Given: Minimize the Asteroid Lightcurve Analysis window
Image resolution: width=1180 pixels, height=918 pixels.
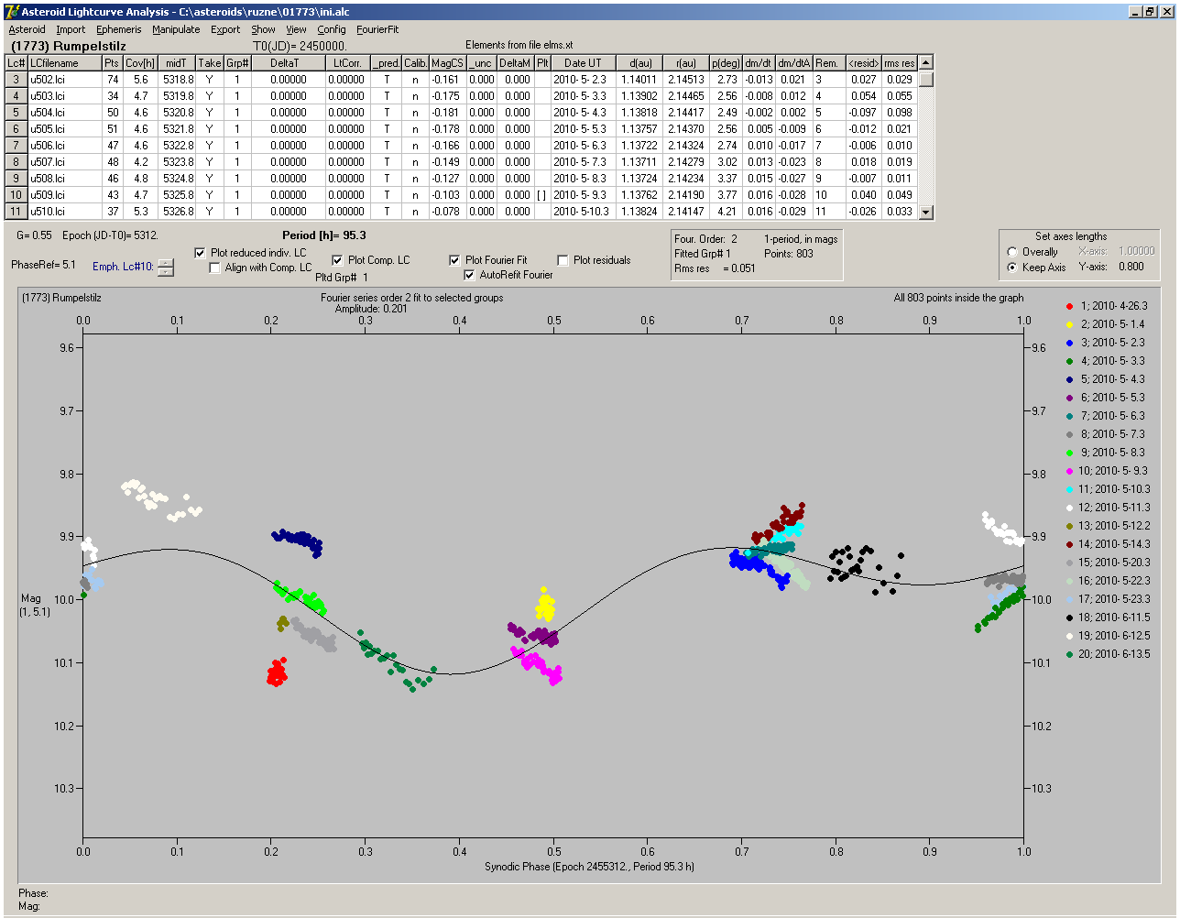Looking at the screenshot, I should coord(1135,12).
